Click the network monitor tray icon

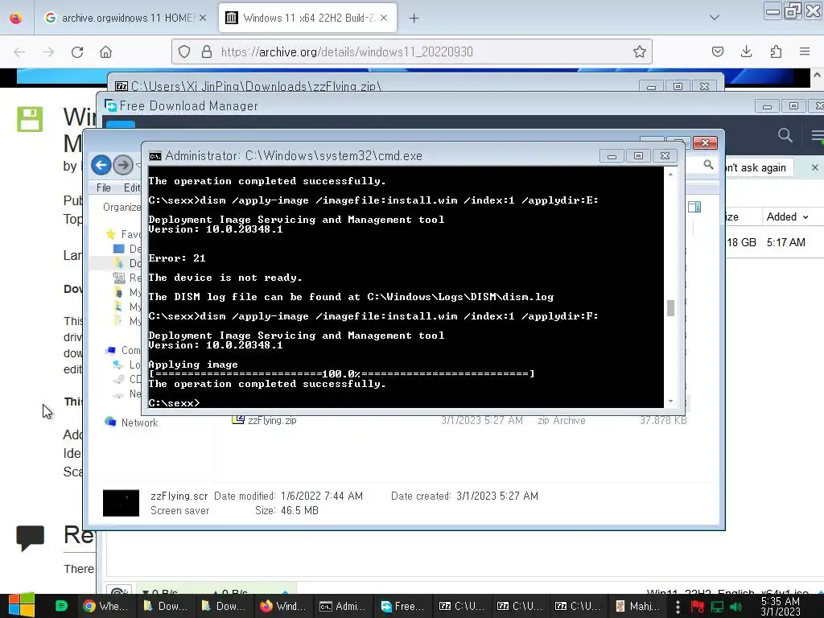[717, 607]
